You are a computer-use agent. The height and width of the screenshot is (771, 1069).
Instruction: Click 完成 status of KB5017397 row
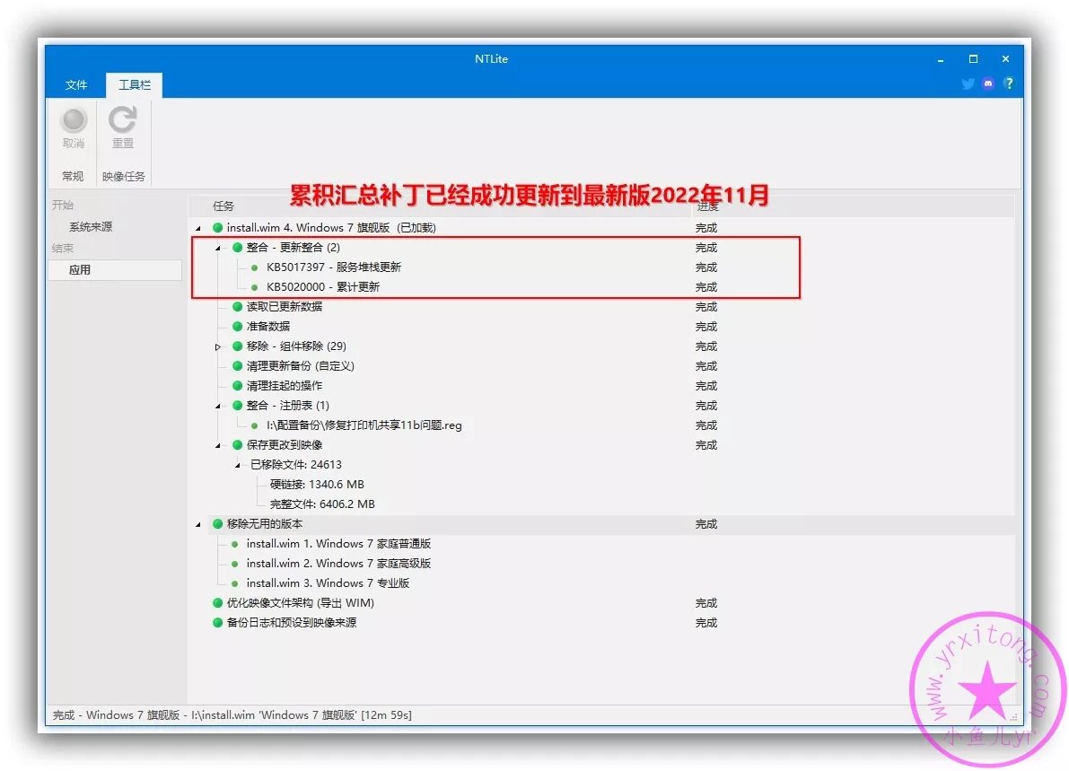[706, 267]
